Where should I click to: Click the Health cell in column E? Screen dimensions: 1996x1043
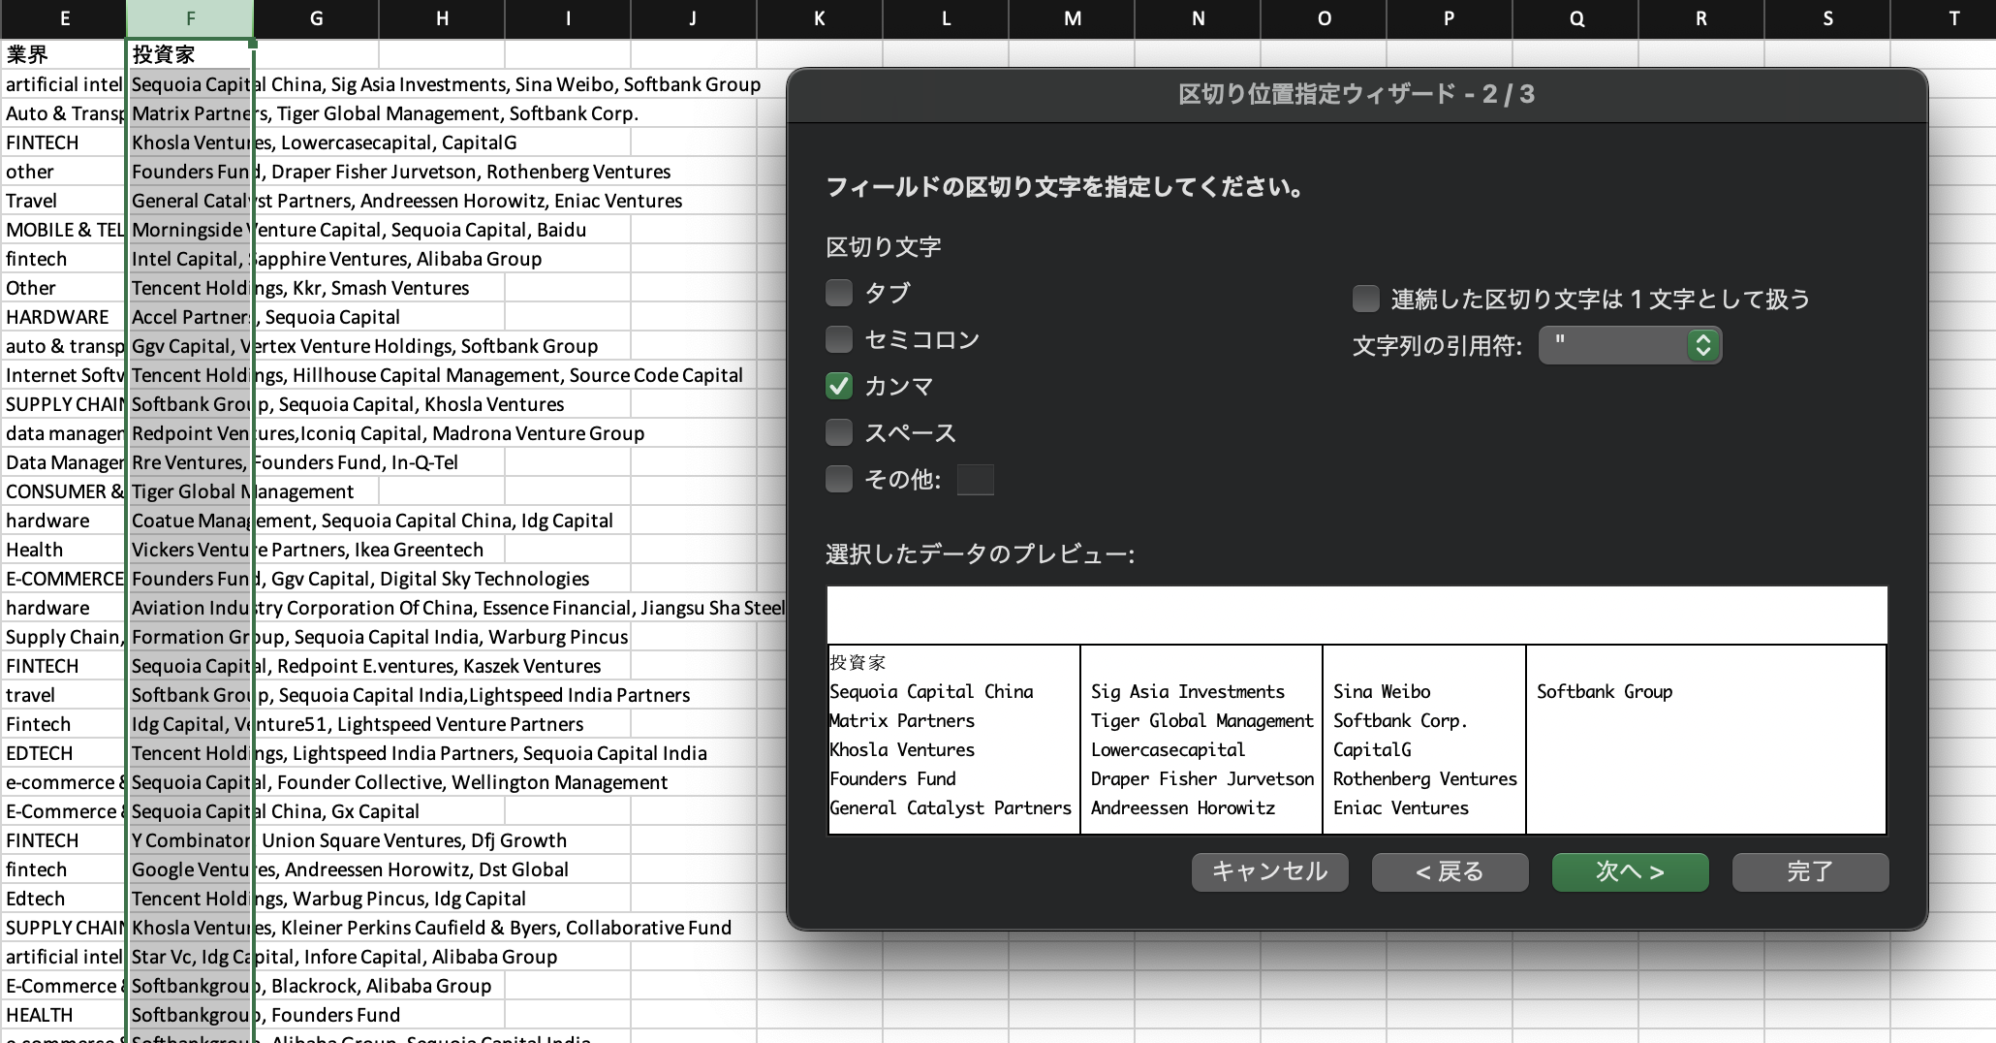click(x=64, y=550)
